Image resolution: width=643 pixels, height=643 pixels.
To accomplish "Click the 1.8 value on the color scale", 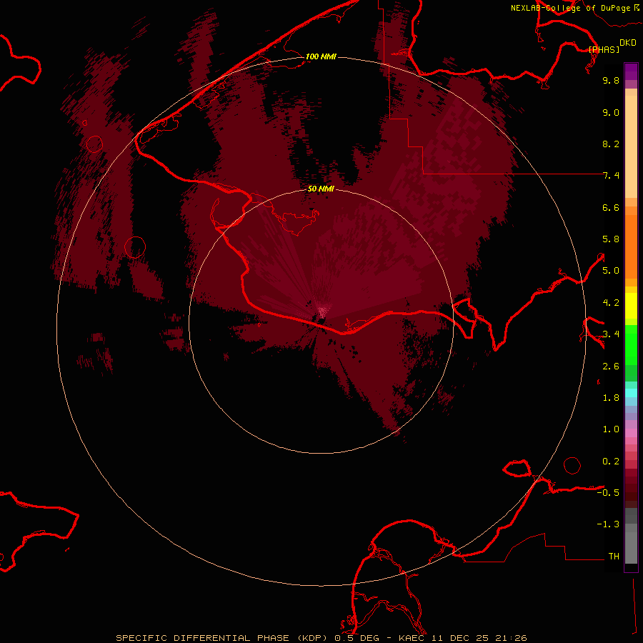I will click(611, 398).
